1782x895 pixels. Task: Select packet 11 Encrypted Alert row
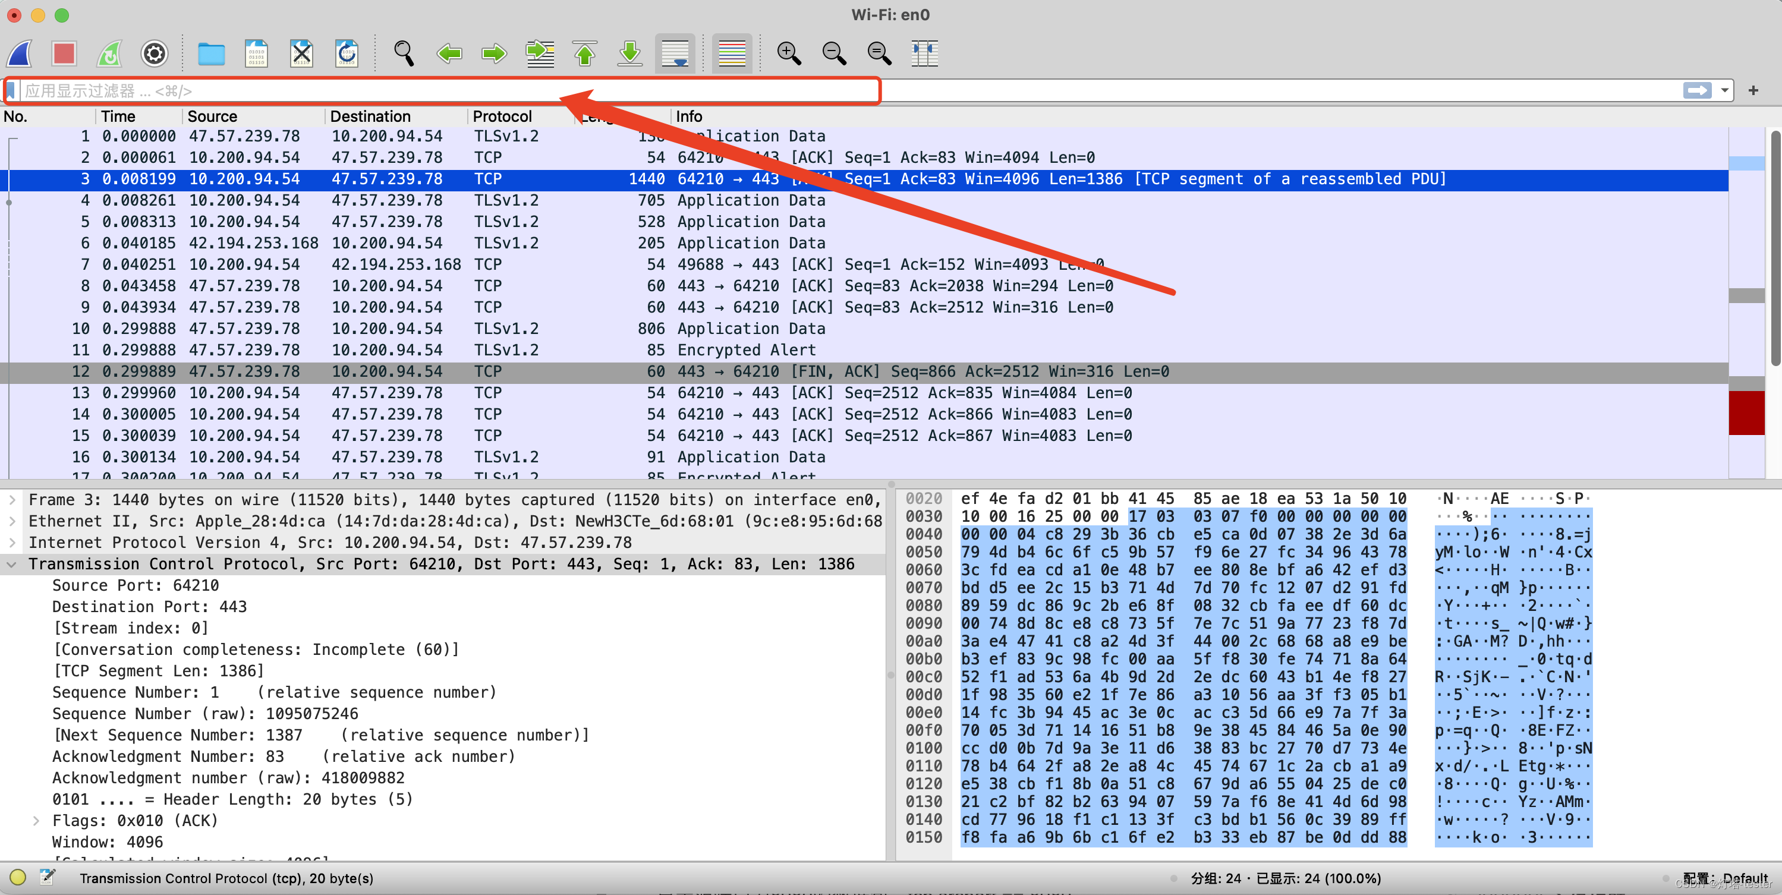[865, 350]
